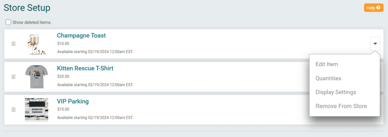Select Quantities in the item menu

(x=329, y=78)
